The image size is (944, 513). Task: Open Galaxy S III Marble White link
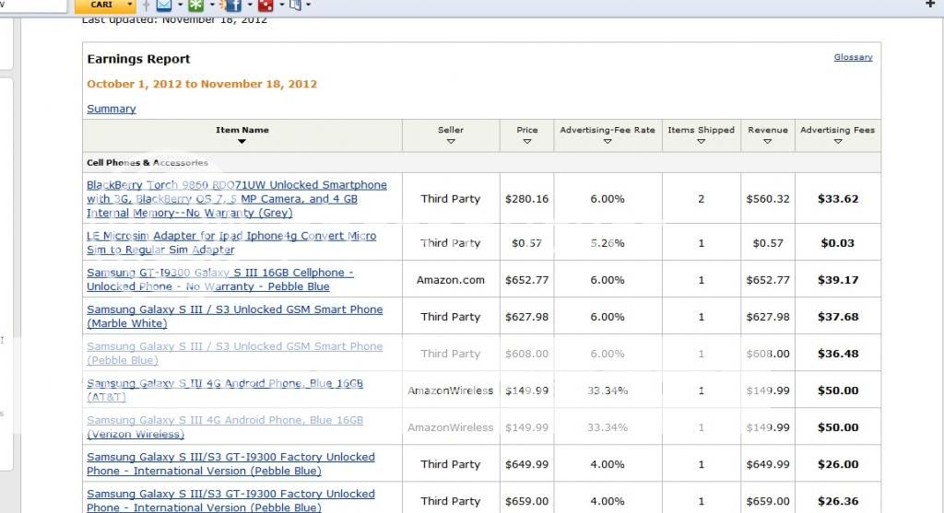[235, 316]
